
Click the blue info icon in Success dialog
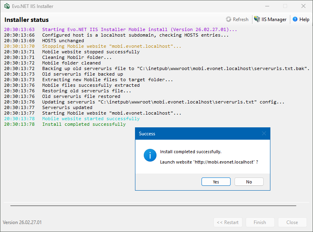[x=150, y=155]
